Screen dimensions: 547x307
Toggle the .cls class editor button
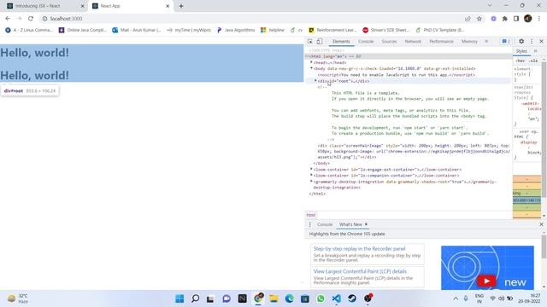[x=533, y=61]
